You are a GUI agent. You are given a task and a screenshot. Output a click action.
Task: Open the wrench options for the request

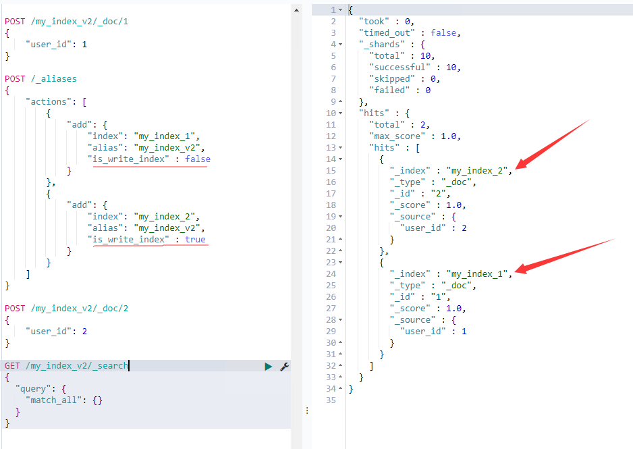pyautogui.click(x=284, y=366)
